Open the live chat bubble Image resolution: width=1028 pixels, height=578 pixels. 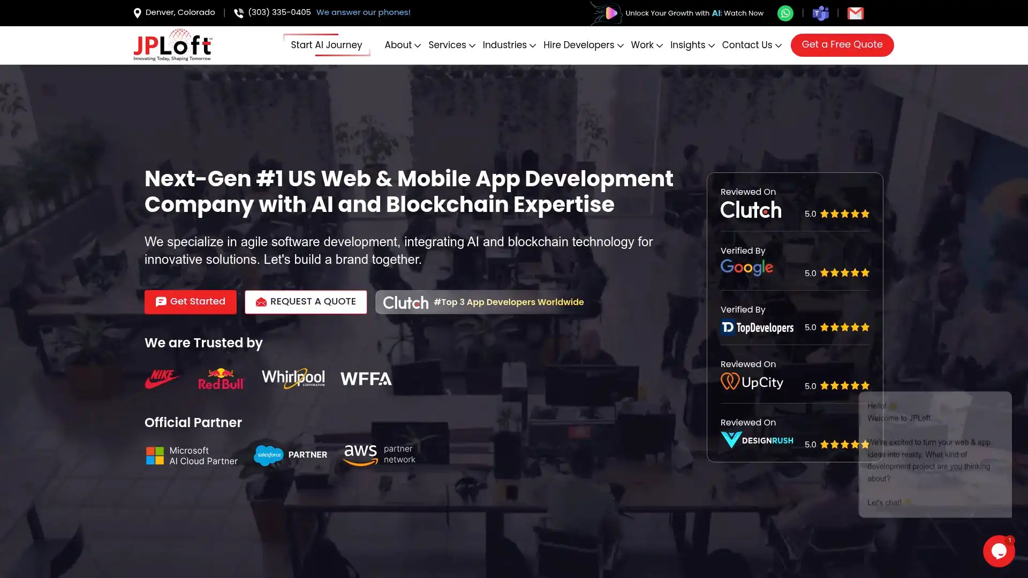point(999,551)
